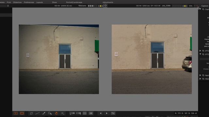
Task: Select the Straighten line tool
Action: click(38, 113)
